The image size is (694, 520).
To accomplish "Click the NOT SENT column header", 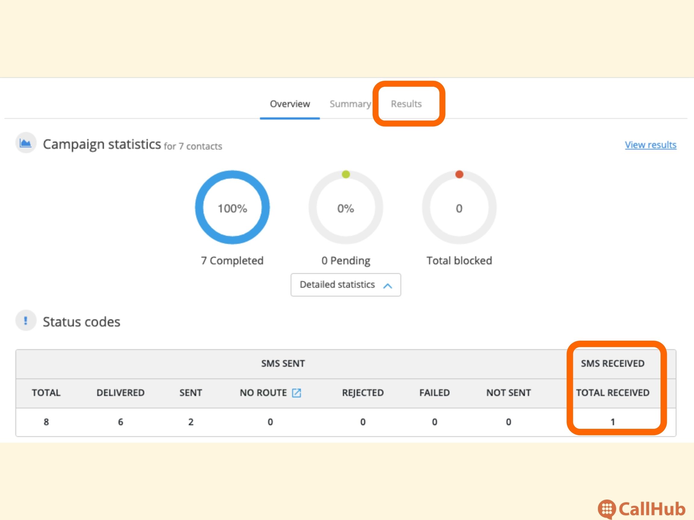I will (x=508, y=393).
